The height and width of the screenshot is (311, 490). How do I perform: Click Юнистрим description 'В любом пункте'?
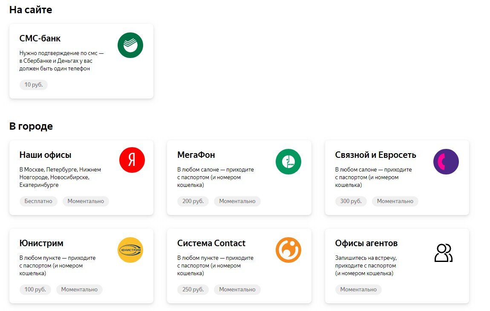(58, 265)
